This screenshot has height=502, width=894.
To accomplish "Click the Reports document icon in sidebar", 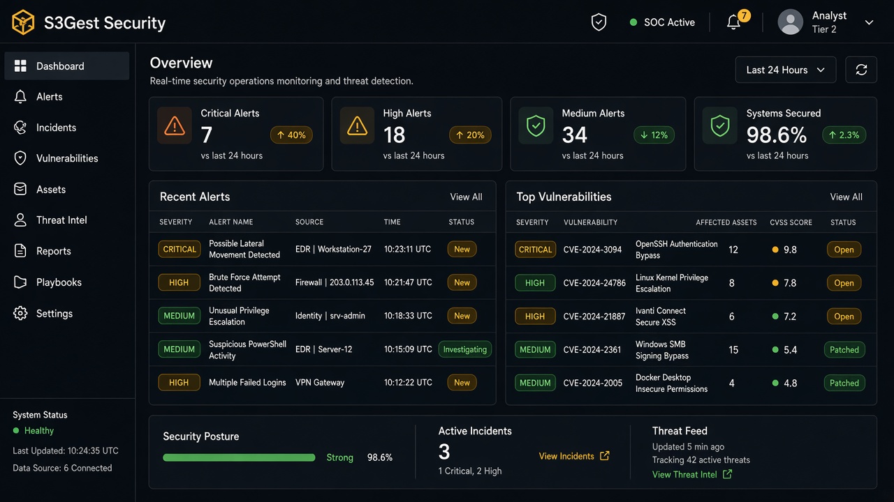I will tap(20, 251).
